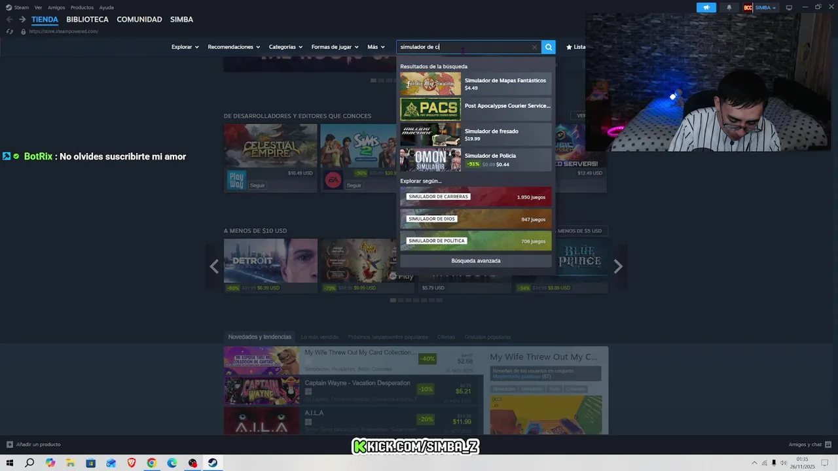Open the Ver menu
The width and height of the screenshot is (838, 471).
38,7
